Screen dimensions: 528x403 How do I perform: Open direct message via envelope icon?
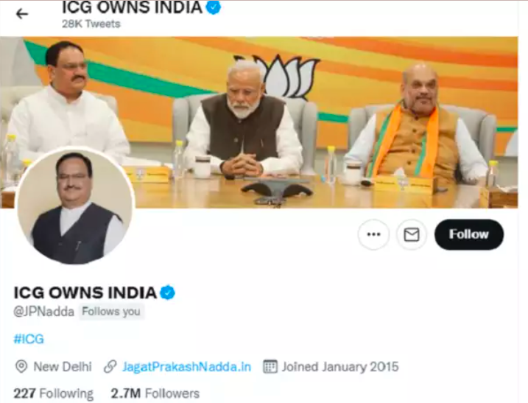pyautogui.click(x=412, y=234)
